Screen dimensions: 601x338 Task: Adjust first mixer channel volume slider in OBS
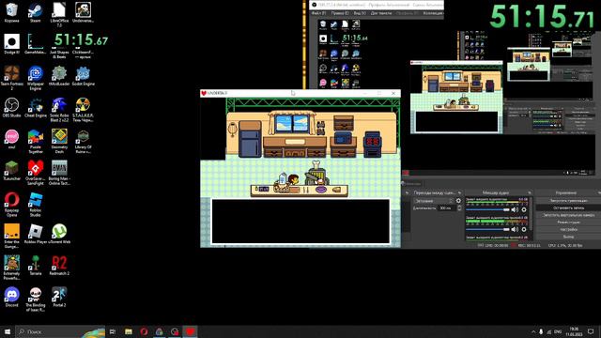click(x=487, y=209)
